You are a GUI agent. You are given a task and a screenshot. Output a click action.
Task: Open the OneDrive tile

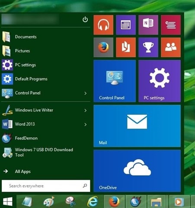(137, 171)
